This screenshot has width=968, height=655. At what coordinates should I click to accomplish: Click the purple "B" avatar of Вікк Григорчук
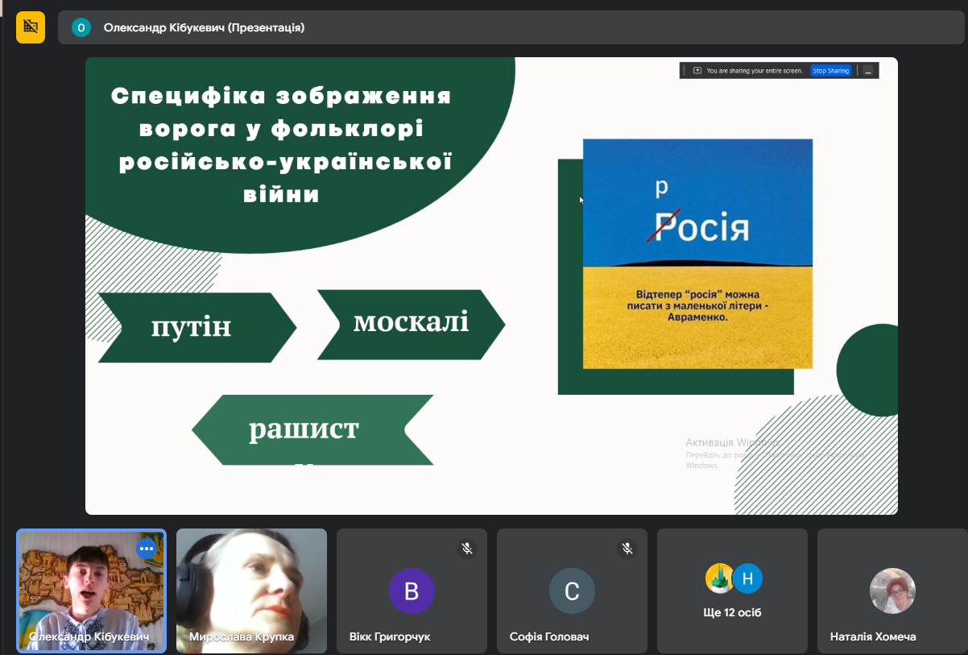(x=412, y=591)
